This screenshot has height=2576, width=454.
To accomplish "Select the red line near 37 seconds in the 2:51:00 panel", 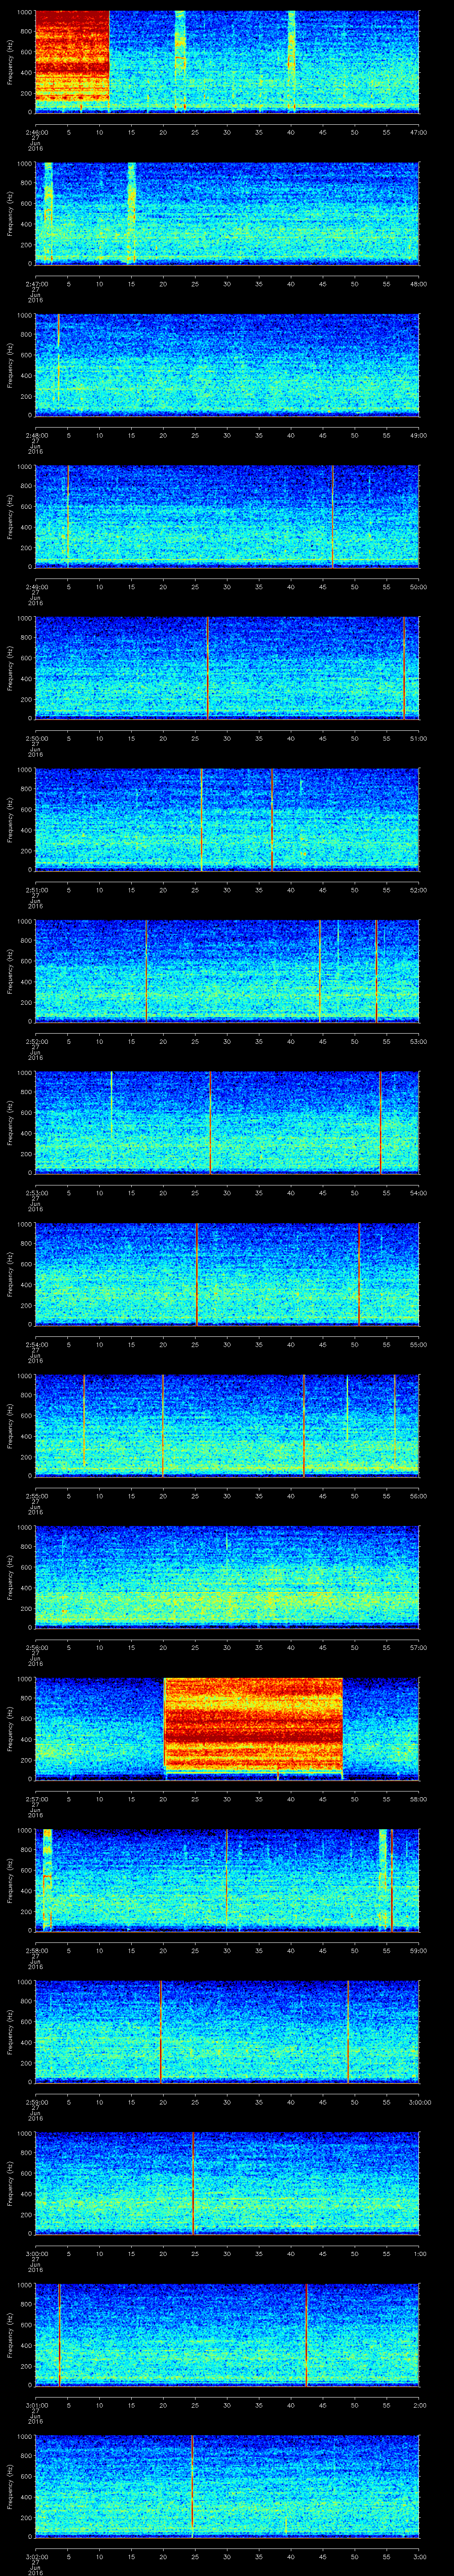I will [271, 819].
